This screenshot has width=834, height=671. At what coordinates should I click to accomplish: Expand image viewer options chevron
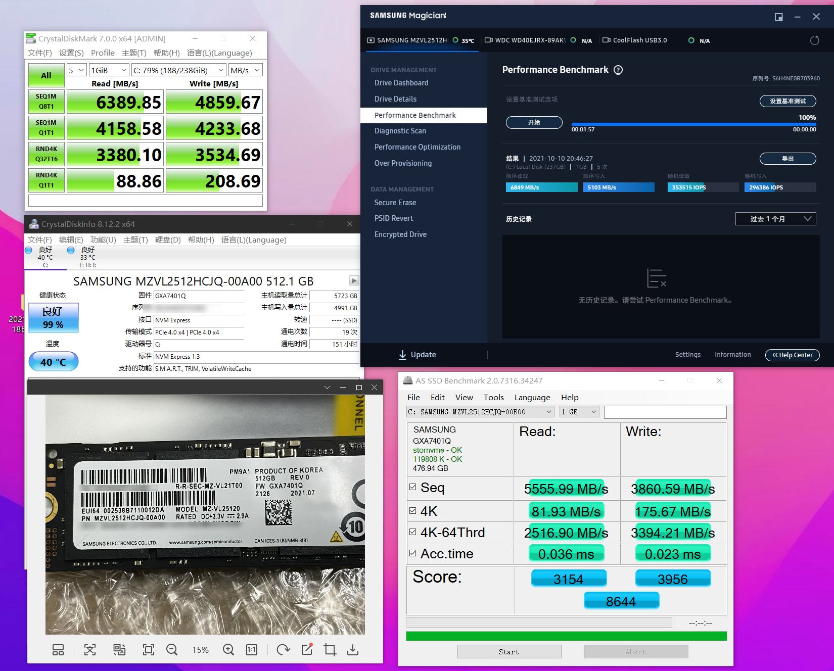[x=327, y=388]
